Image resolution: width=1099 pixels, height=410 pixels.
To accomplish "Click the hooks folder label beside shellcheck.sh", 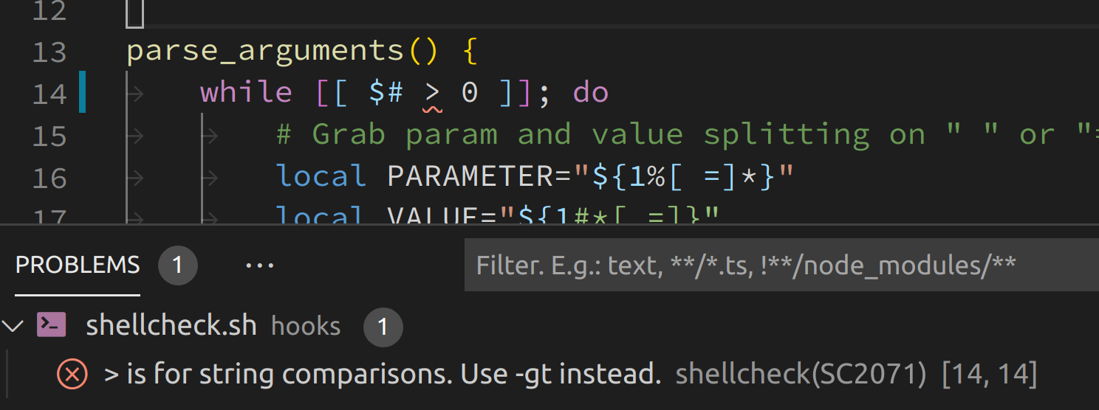I will point(306,326).
